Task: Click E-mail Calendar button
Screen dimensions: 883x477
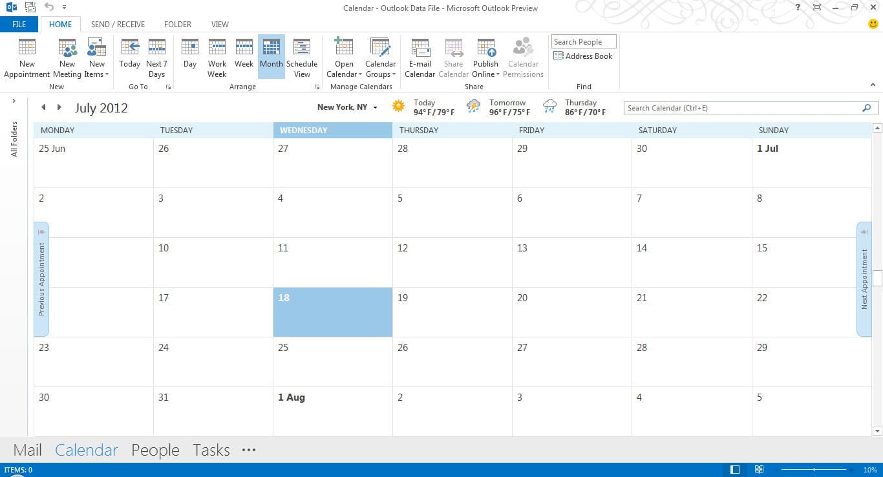Action: (x=420, y=58)
